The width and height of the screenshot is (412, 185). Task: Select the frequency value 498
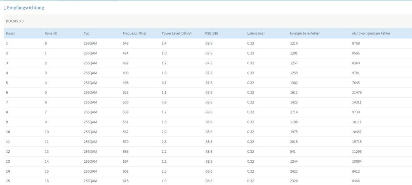[x=126, y=83]
